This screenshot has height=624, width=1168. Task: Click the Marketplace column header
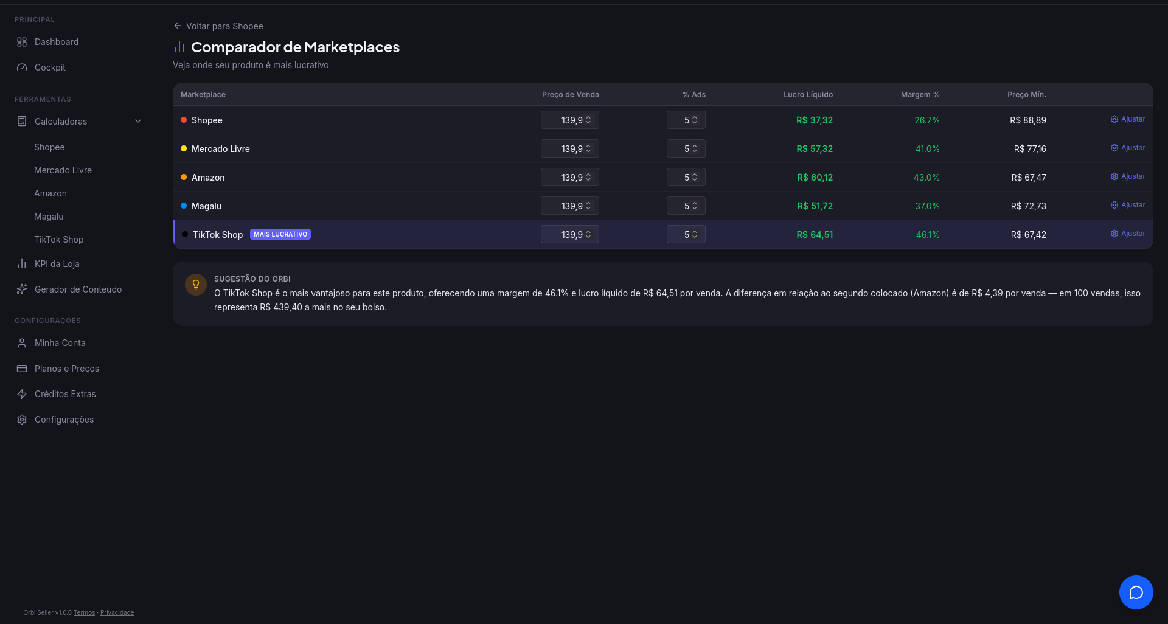click(x=203, y=95)
